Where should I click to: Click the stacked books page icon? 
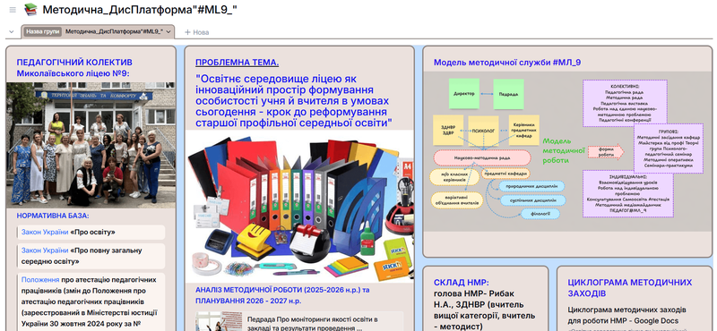point(30,9)
